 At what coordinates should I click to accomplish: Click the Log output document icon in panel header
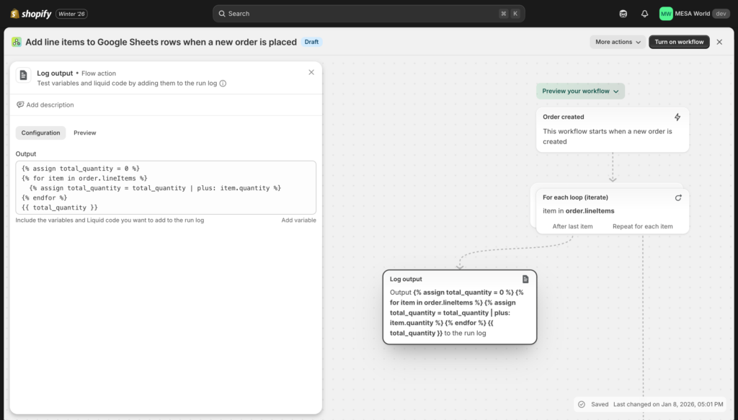click(23, 75)
